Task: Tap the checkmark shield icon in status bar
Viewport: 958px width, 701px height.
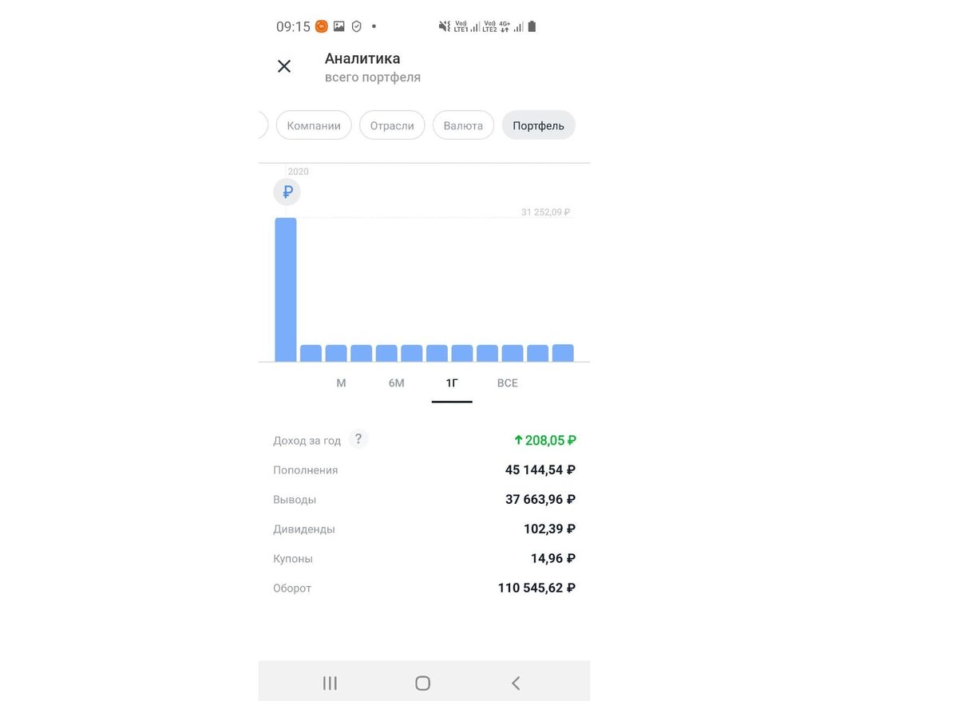Action: pyautogui.click(x=355, y=26)
